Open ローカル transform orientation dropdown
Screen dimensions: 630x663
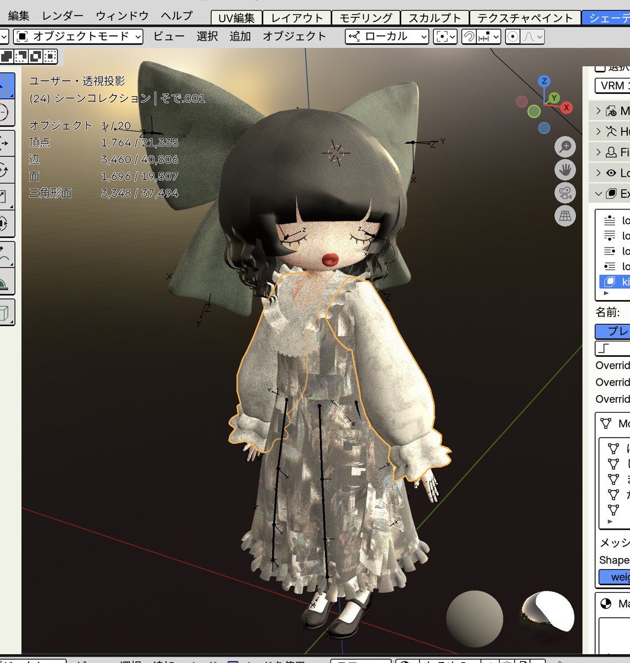pos(387,36)
